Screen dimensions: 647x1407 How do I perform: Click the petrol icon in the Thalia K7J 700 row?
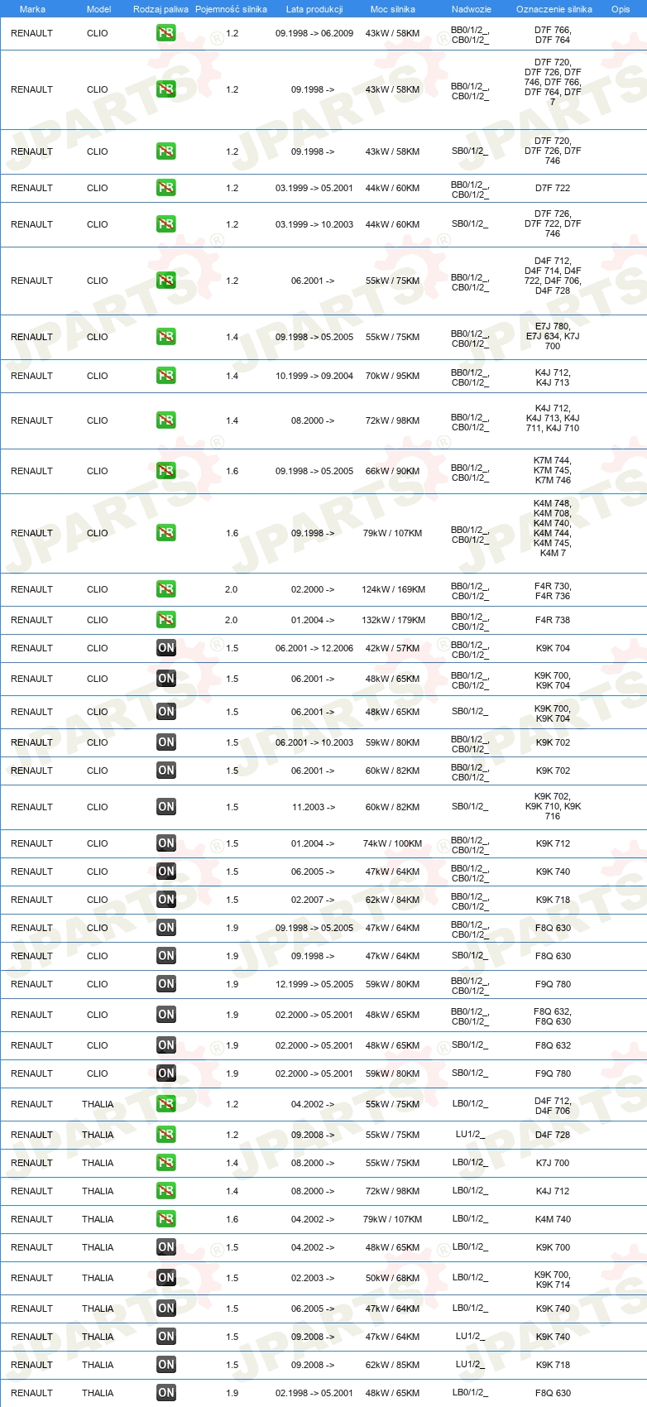coord(165,1163)
